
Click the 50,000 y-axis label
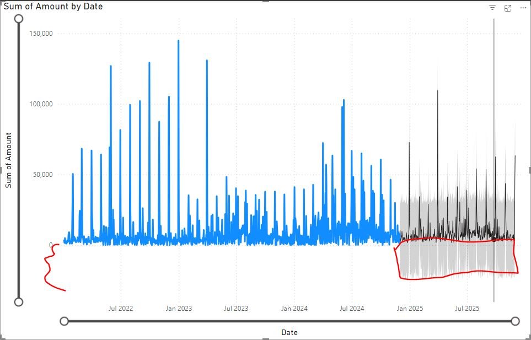click(43, 175)
